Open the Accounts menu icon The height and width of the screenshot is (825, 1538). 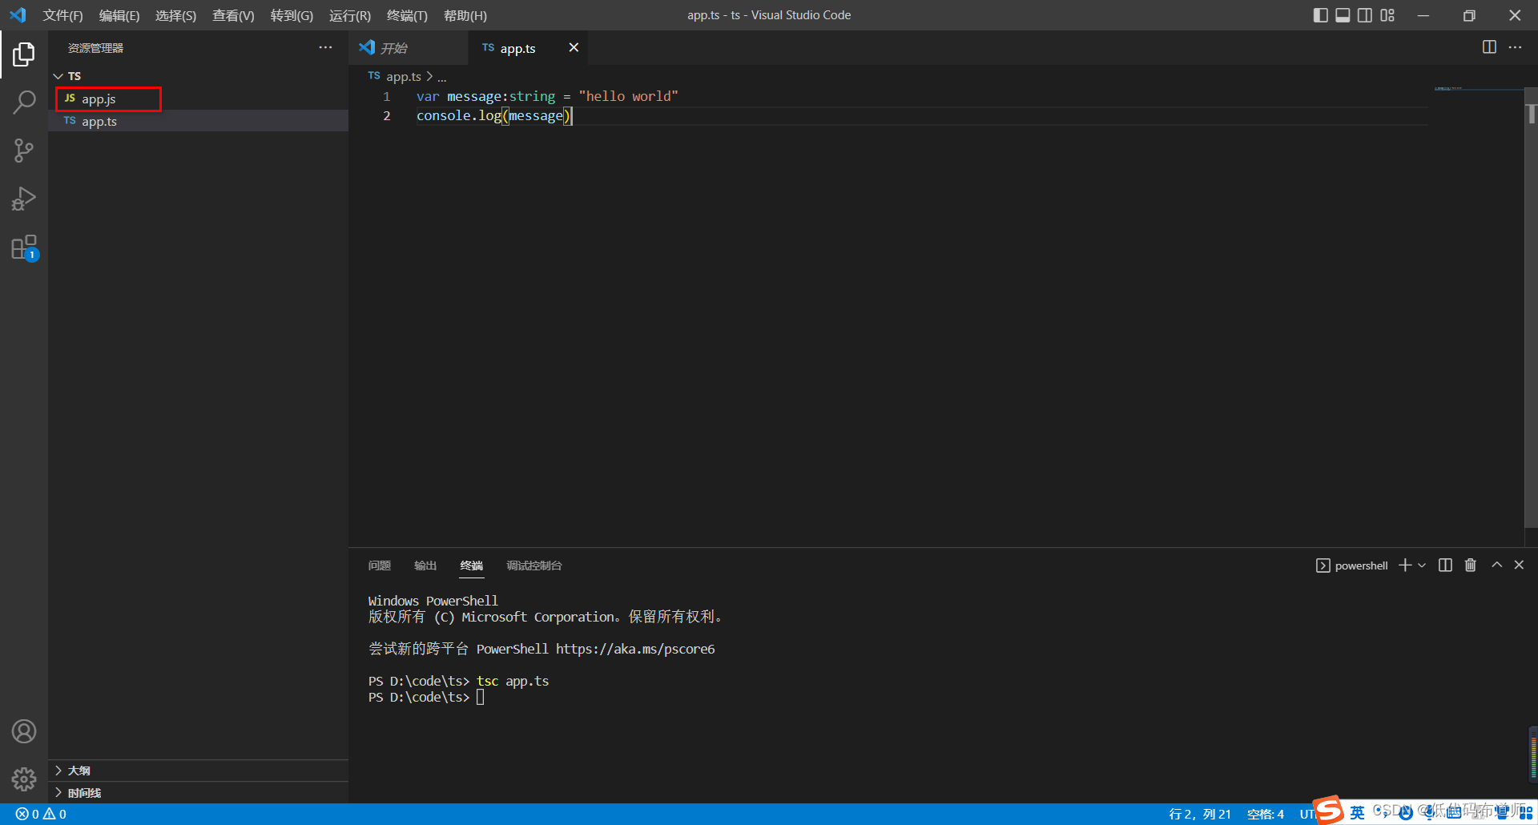click(24, 731)
